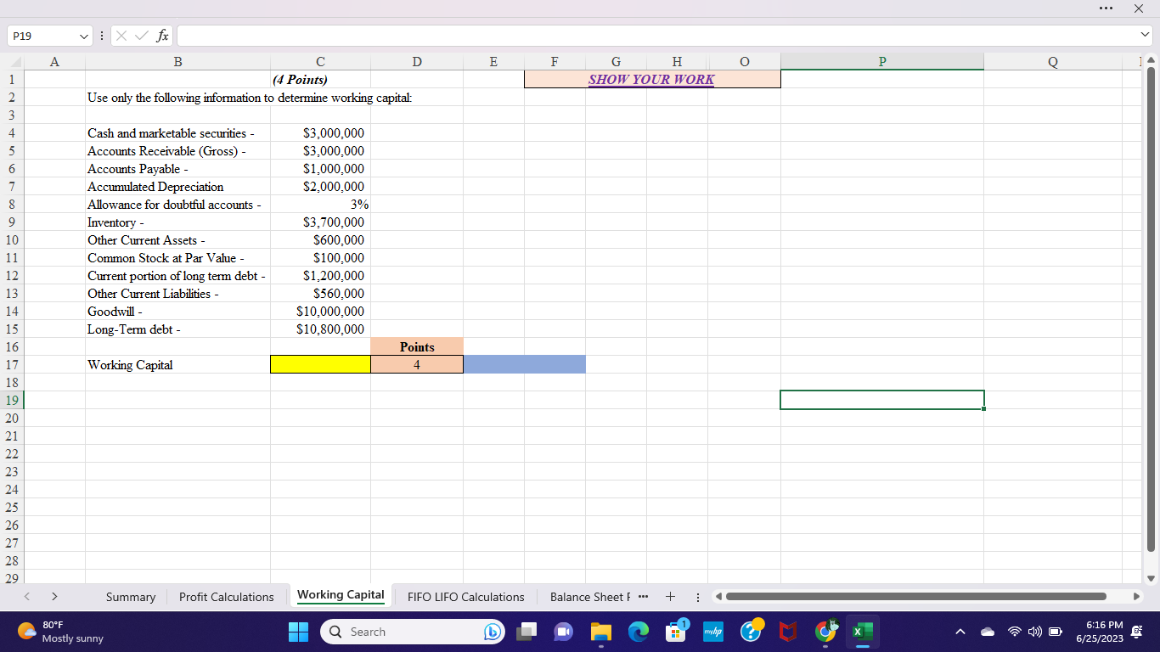Select the Other Current Liabilities $560,000 cell
1160x652 pixels.
tap(320, 293)
